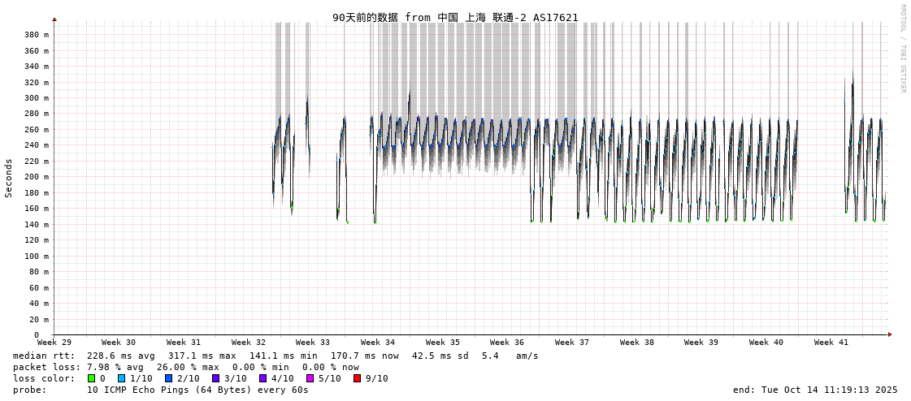Click the 170.7 ms now rtt value
The height and width of the screenshot is (401, 911).
365,356
